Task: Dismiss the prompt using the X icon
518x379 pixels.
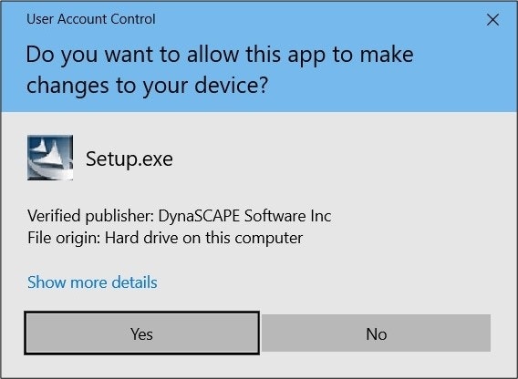Action: 492,20
